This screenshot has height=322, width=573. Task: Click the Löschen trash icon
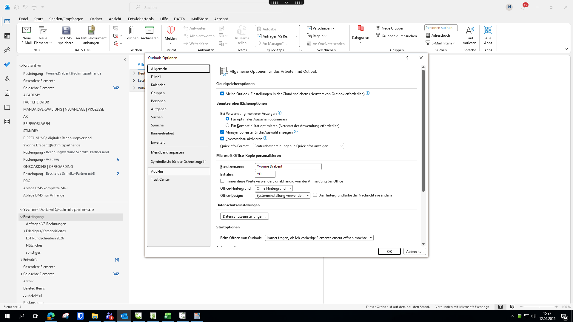coord(132,30)
